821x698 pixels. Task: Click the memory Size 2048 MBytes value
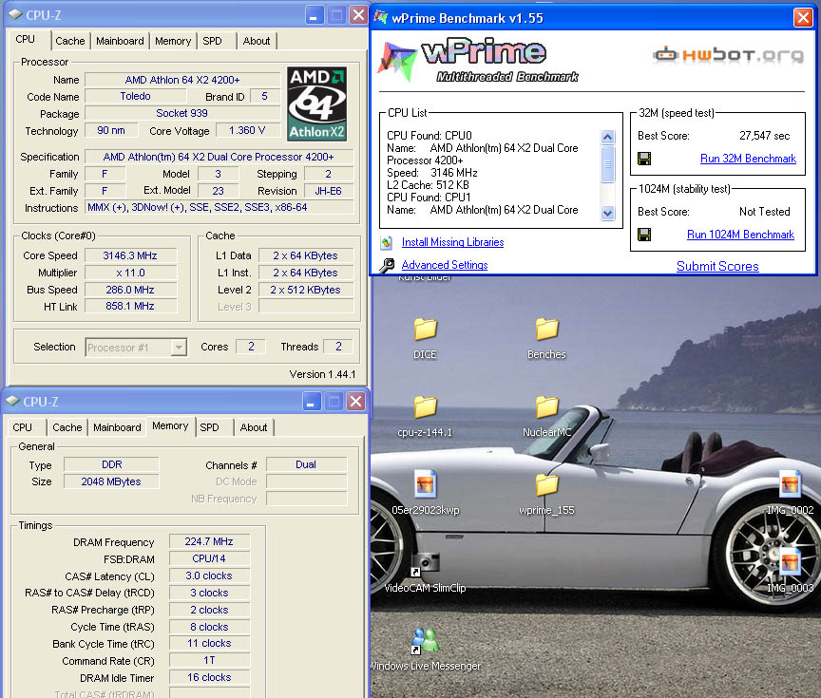tap(111, 481)
